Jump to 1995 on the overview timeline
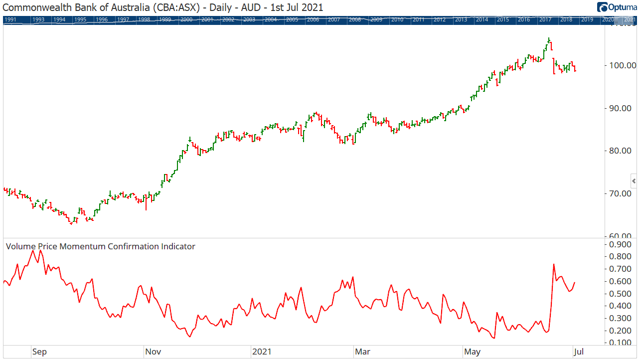 pos(80,19)
